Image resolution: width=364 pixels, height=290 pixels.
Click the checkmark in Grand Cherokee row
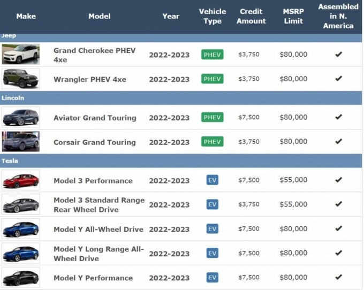[338, 54]
